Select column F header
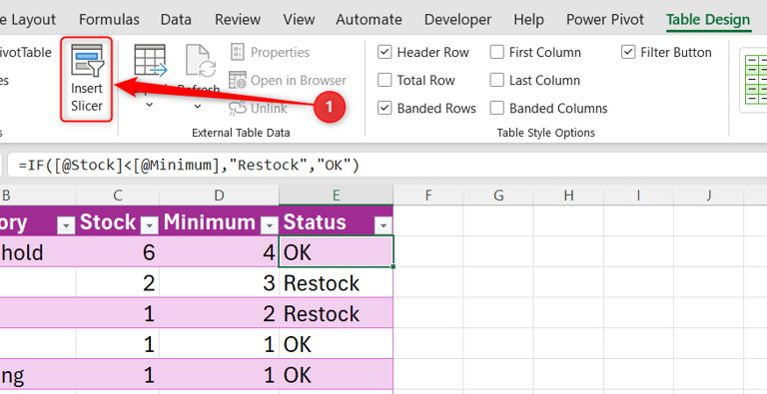This screenshot has height=394, width=767. tap(428, 196)
